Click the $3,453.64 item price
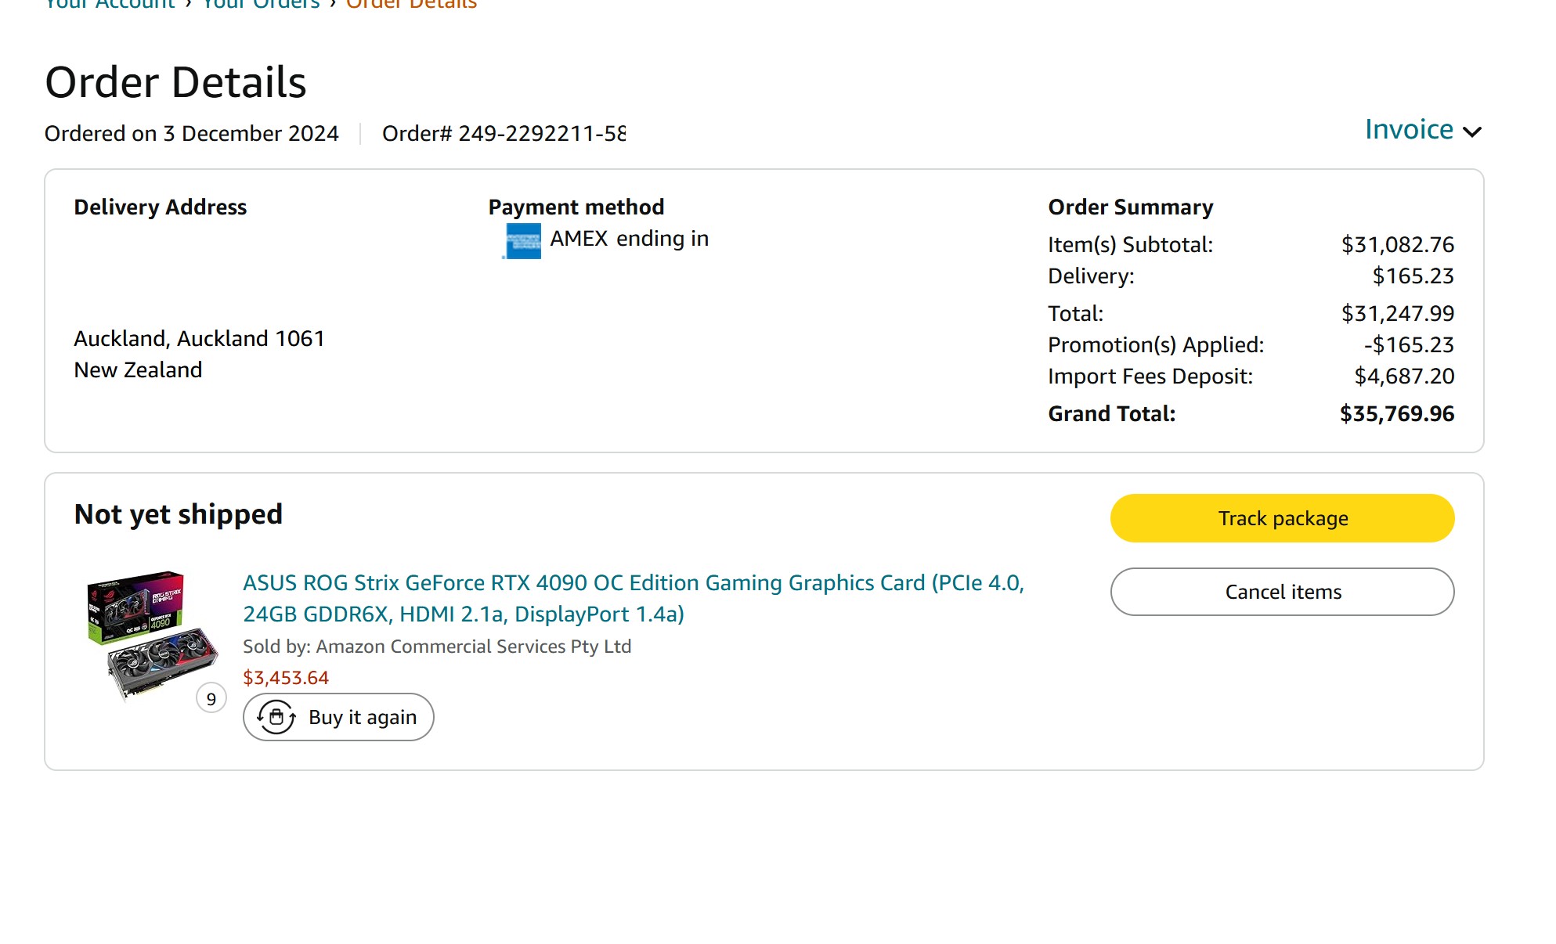This screenshot has height=944, width=1556. 286,678
